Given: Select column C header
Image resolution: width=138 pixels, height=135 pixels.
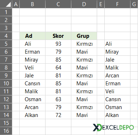Looking at the screenshot, I should [x=58, y=4].
